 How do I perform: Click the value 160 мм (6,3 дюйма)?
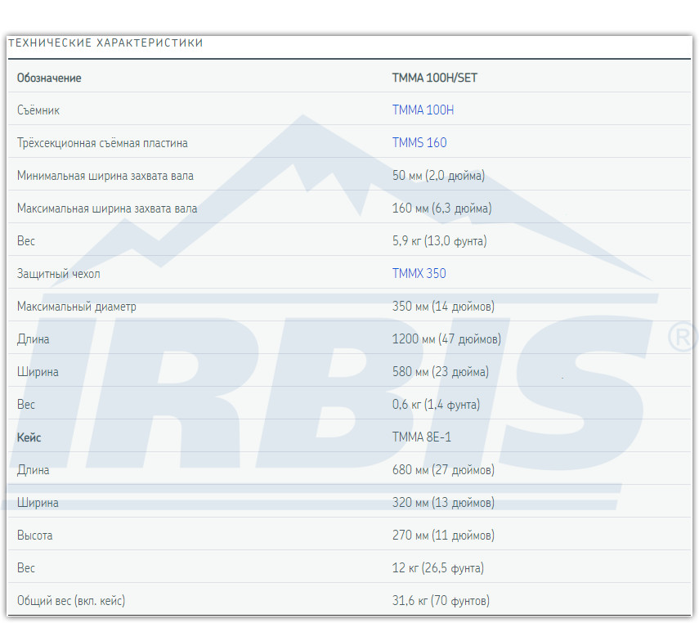(x=441, y=208)
